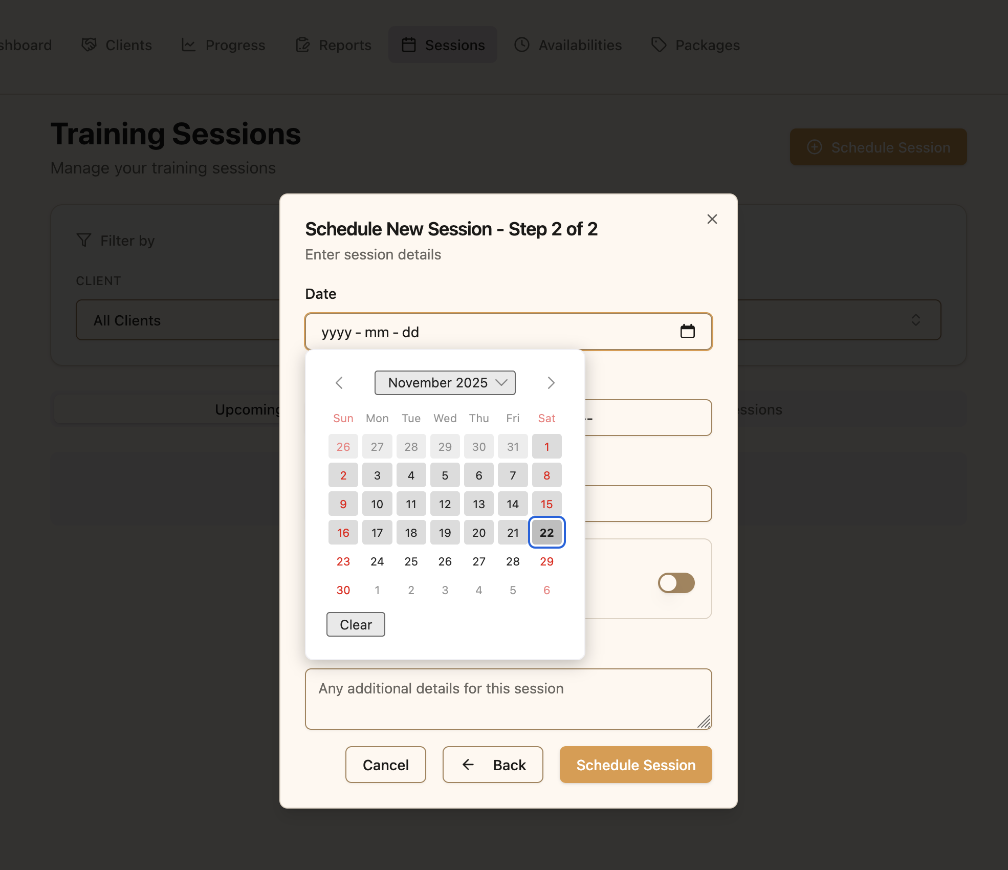Click the Sessions calendar icon
Screen dimensions: 1008x870
(x=408, y=45)
